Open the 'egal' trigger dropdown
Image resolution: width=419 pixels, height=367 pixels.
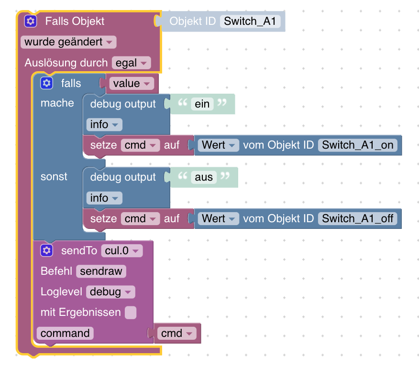tap(131, 63)
